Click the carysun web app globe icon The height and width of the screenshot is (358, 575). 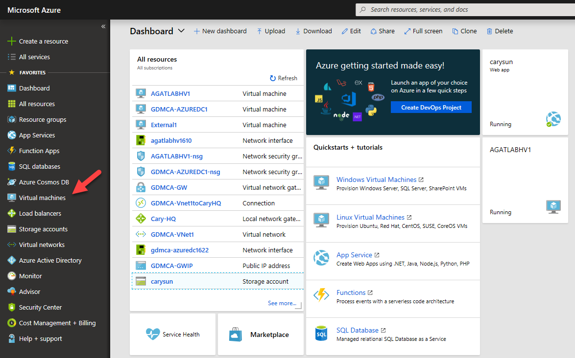click(553, 119)
